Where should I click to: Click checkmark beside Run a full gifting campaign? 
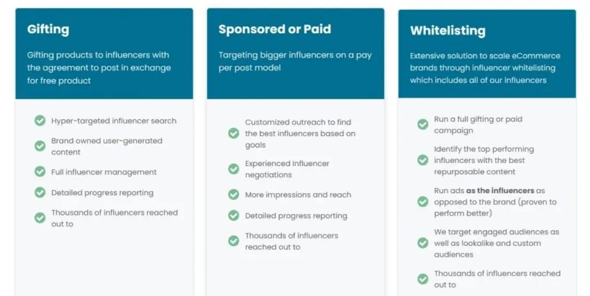[423, 125]
